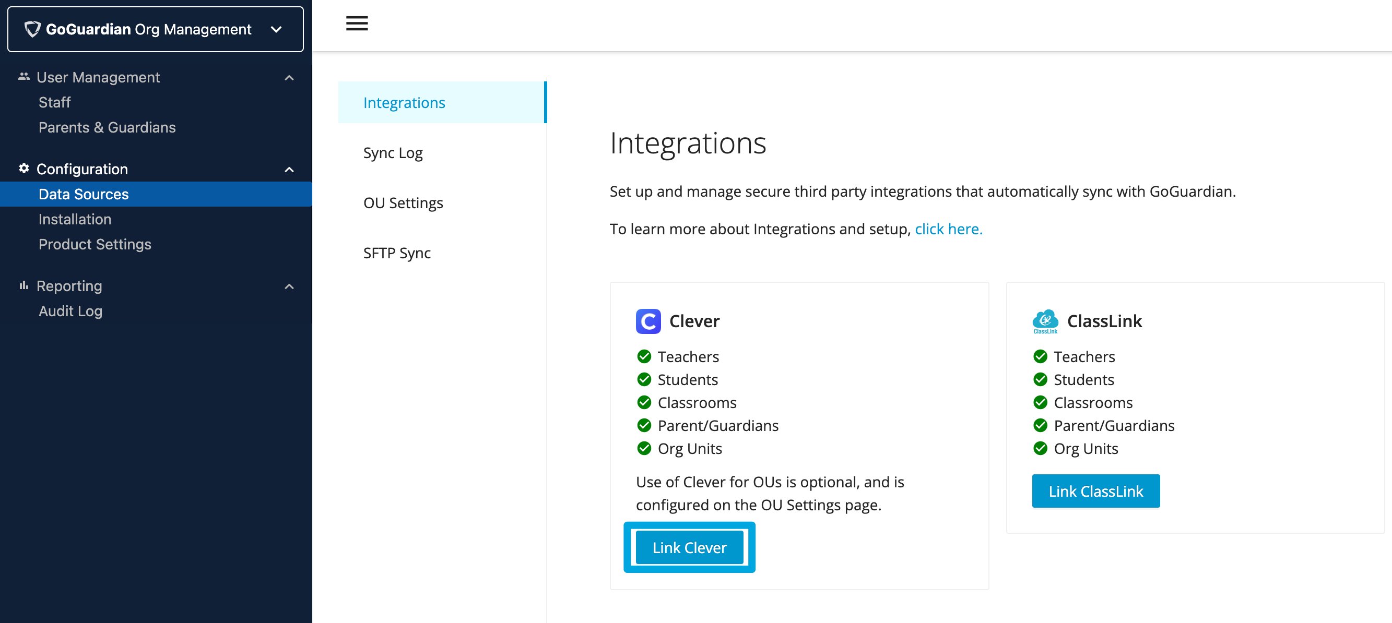Click the green check beside ClassLink Students
The height and width of the screenshot is (623, 1392).
point(1040,379)
